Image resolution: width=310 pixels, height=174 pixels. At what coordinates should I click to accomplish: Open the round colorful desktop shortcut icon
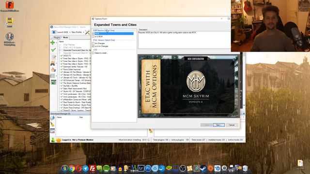pyautogui.click(x=10, y=37)
